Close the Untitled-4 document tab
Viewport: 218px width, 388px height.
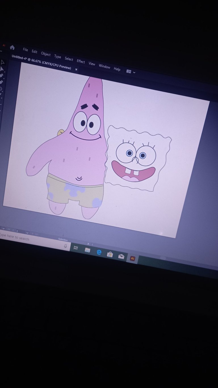[x=76, y=69]
